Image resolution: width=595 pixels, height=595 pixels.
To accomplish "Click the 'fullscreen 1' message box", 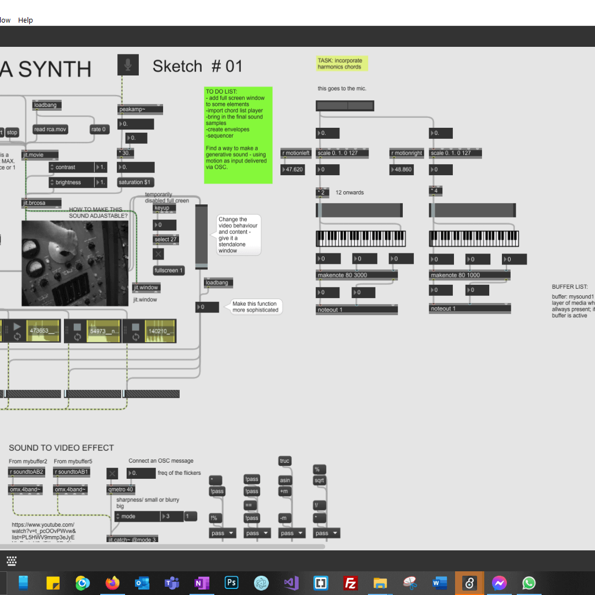I will pos(169,271).
